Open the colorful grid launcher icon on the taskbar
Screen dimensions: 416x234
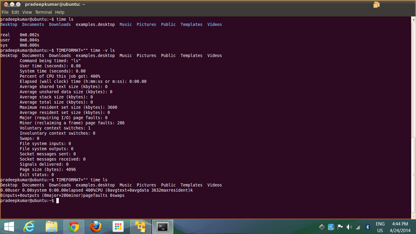[118, 227]
